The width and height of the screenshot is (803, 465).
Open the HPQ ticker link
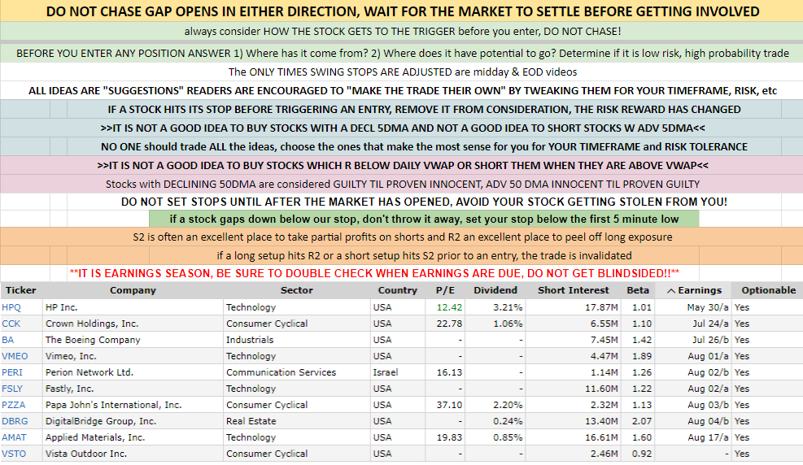[11, 307]
